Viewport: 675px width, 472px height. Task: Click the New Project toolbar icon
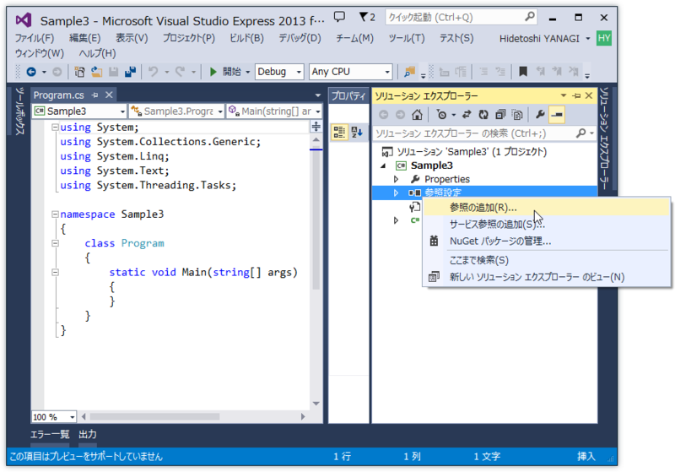[79, 72]
